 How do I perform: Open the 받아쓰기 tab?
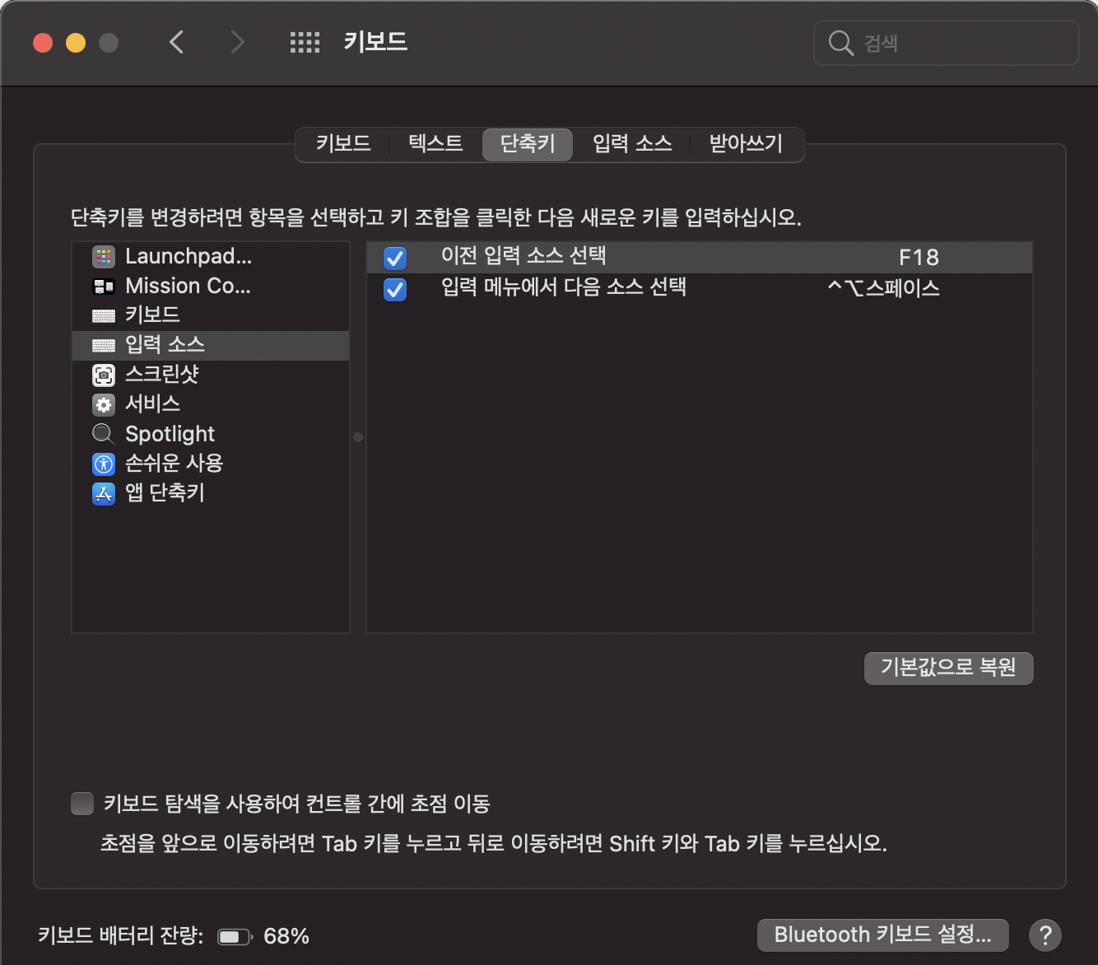point(746,144)
